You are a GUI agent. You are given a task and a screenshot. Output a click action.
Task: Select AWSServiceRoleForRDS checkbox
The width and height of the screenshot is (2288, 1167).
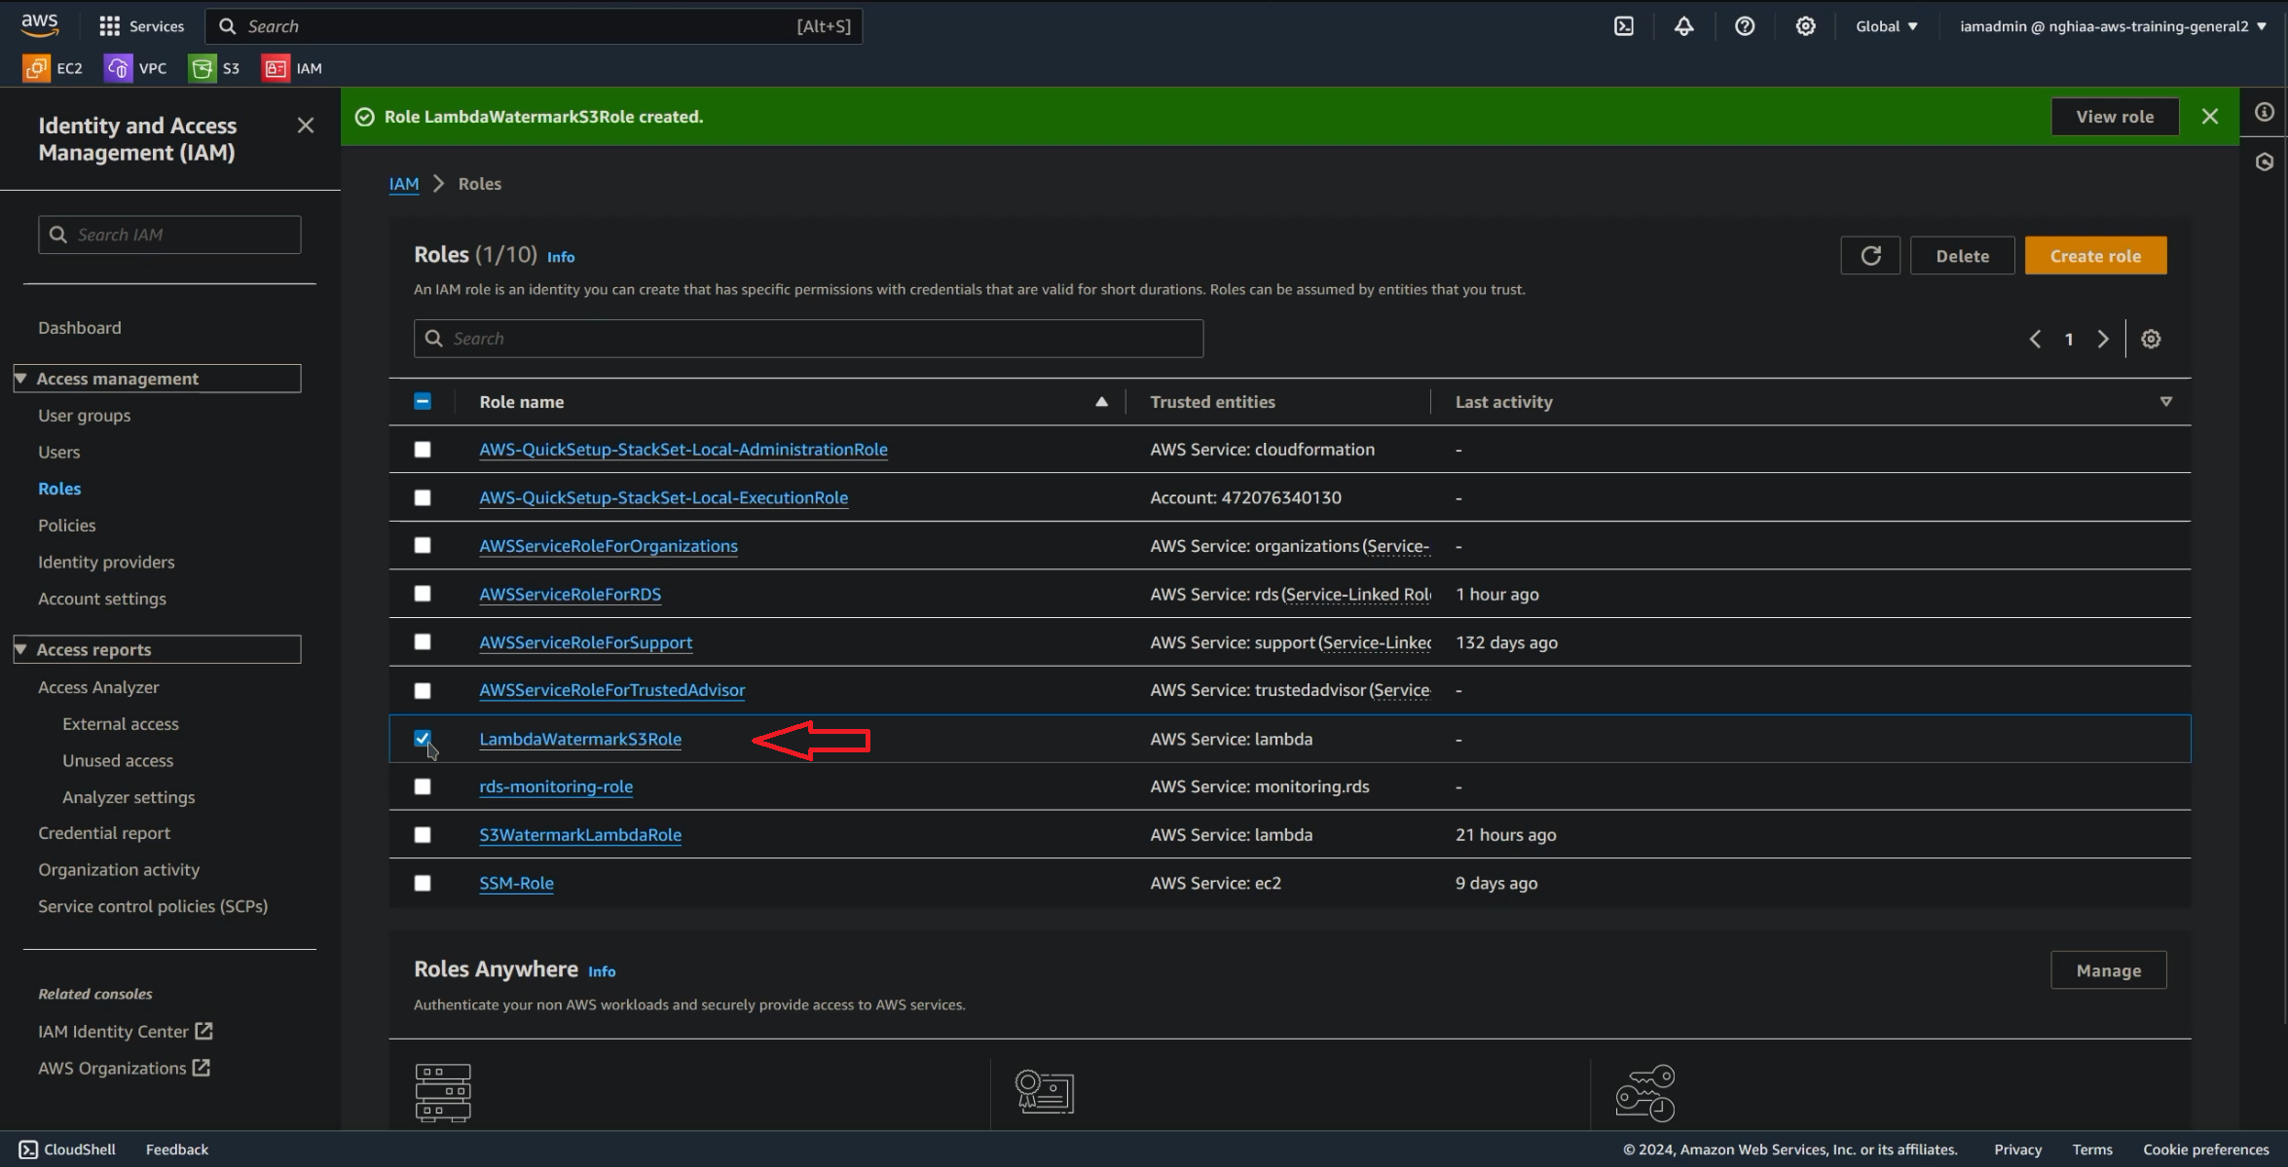pyautogui.click(x=423, y=594)
